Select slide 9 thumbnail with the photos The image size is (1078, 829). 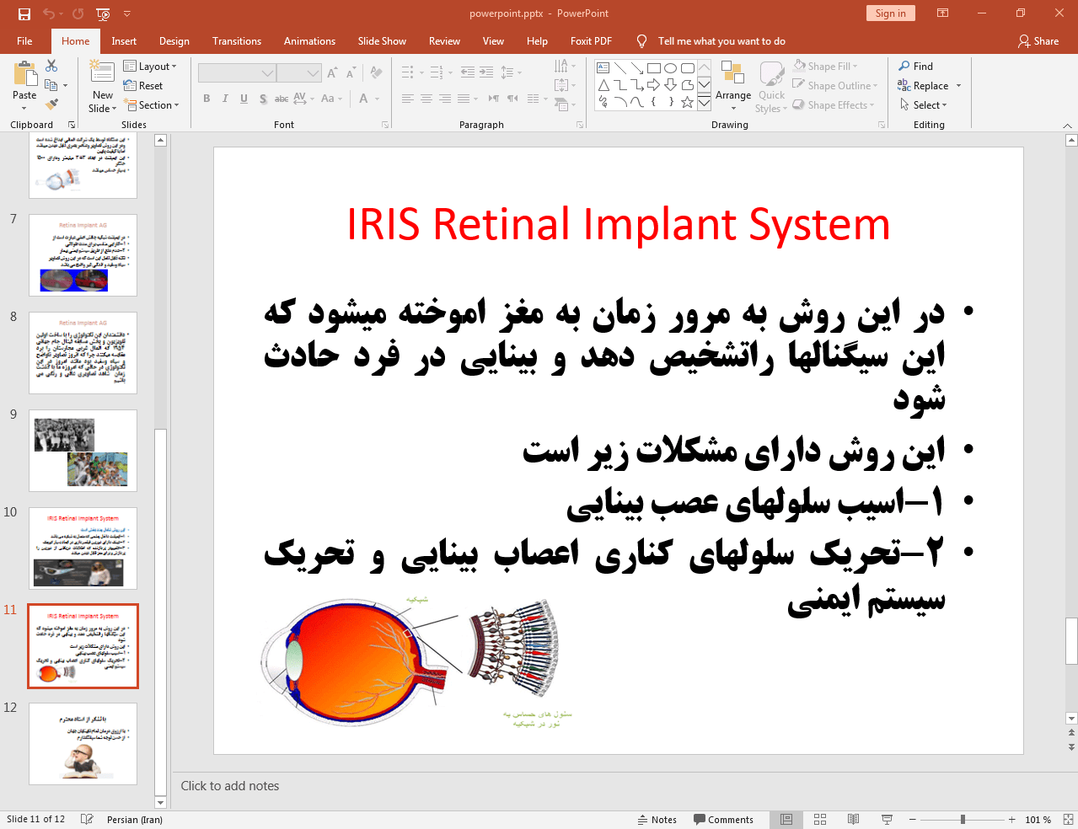click(83, 451)
